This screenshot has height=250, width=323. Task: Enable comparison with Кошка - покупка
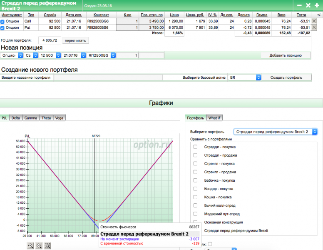tap(195, 197)
